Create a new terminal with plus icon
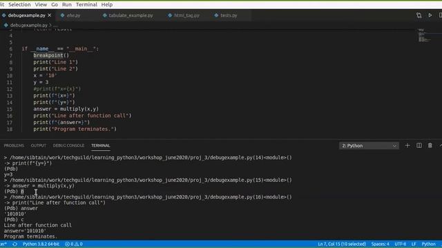The image size is (442, 248). (x=407, y=145)
